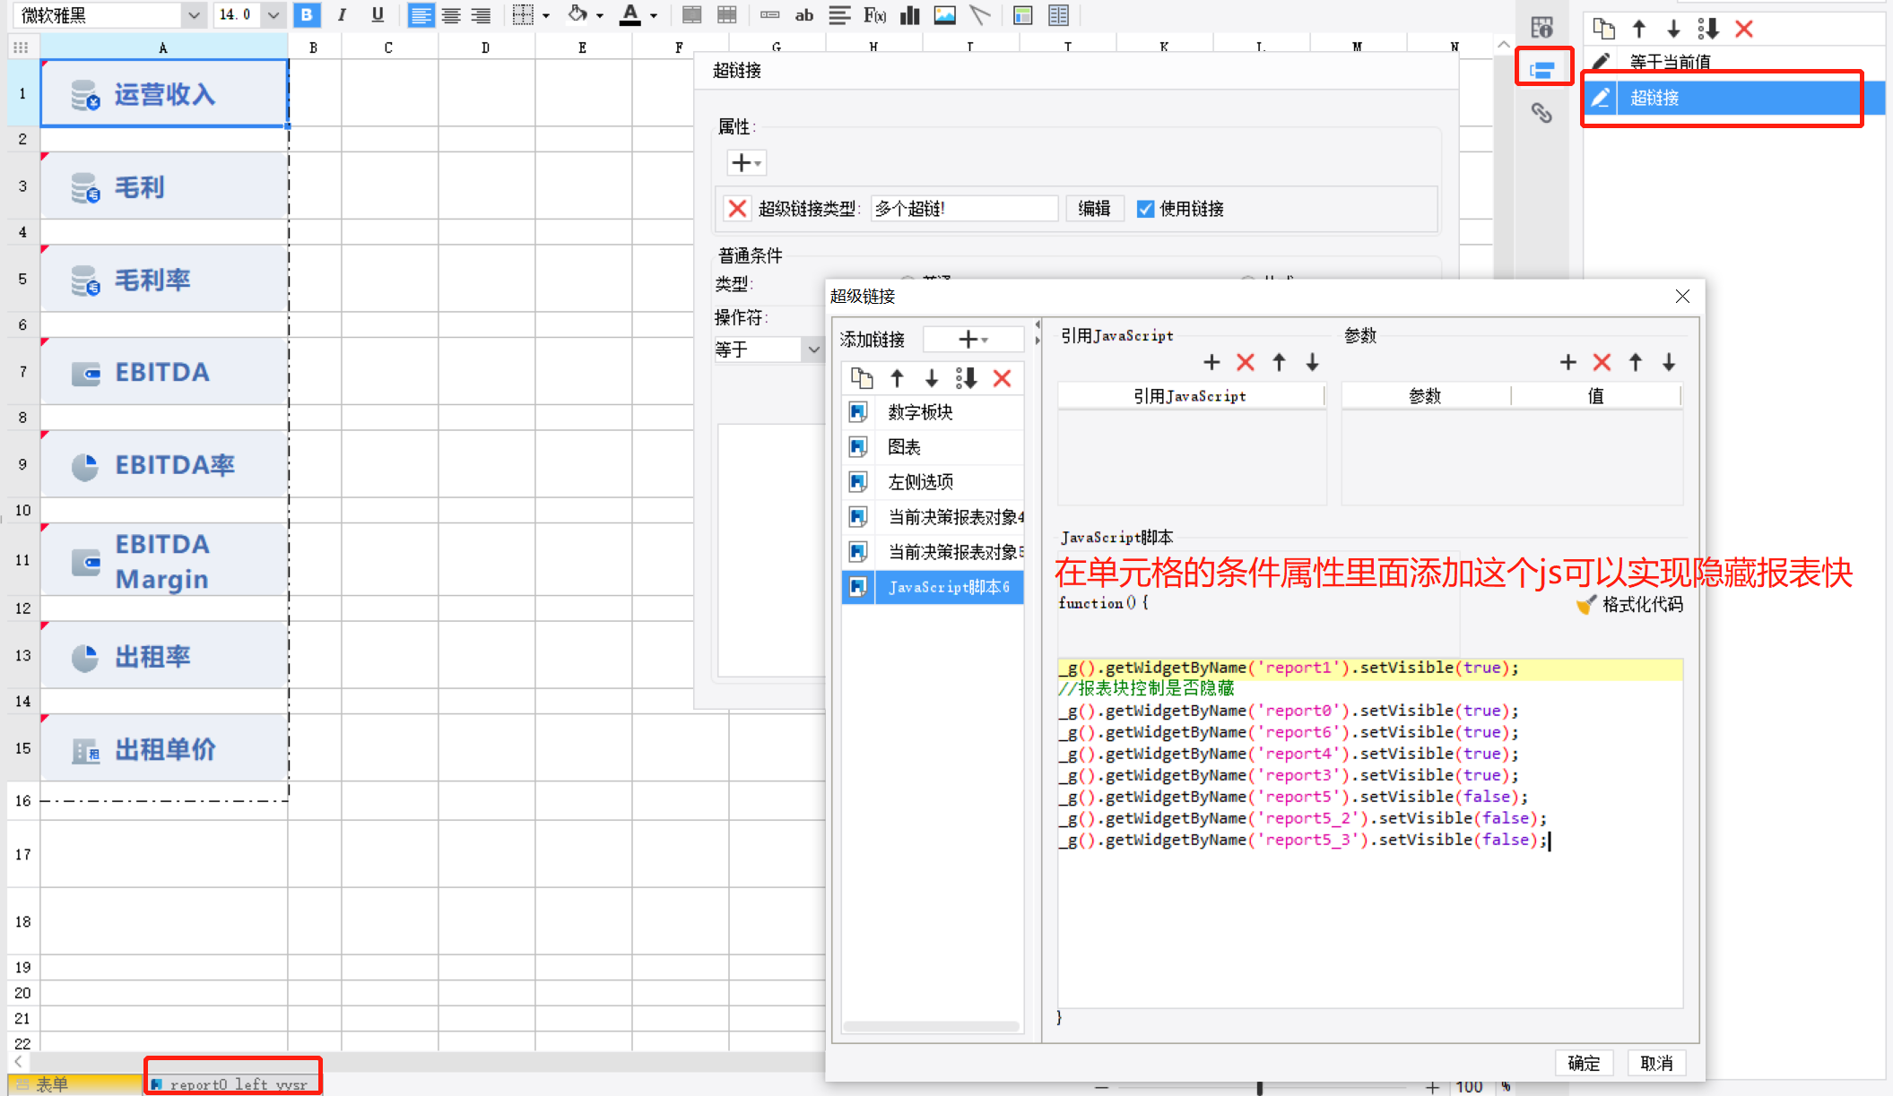Toggle the 使用链接 checkbox
Viewport: 1893px width, 1096px height.
1145,209
